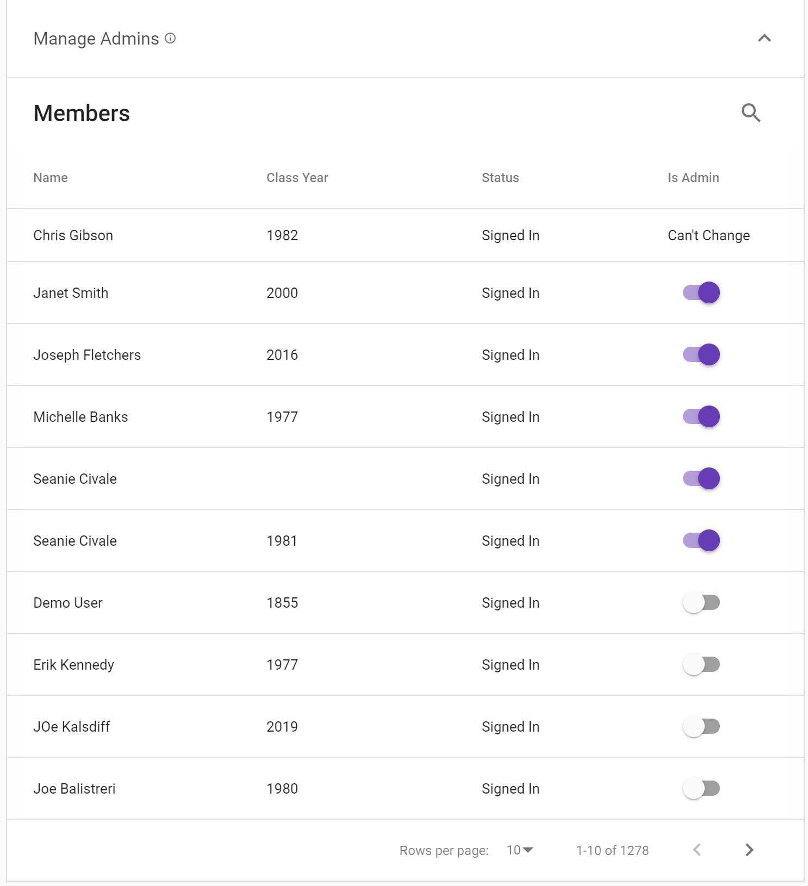
Task: Click the Status column header
Action: 500,178
